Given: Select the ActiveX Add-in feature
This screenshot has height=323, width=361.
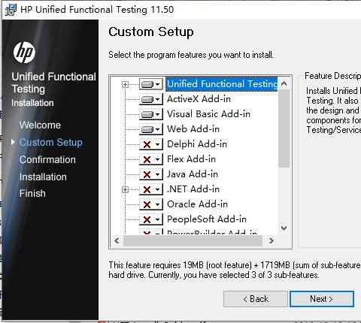Looking at the screenshot, I should point(199,99).
